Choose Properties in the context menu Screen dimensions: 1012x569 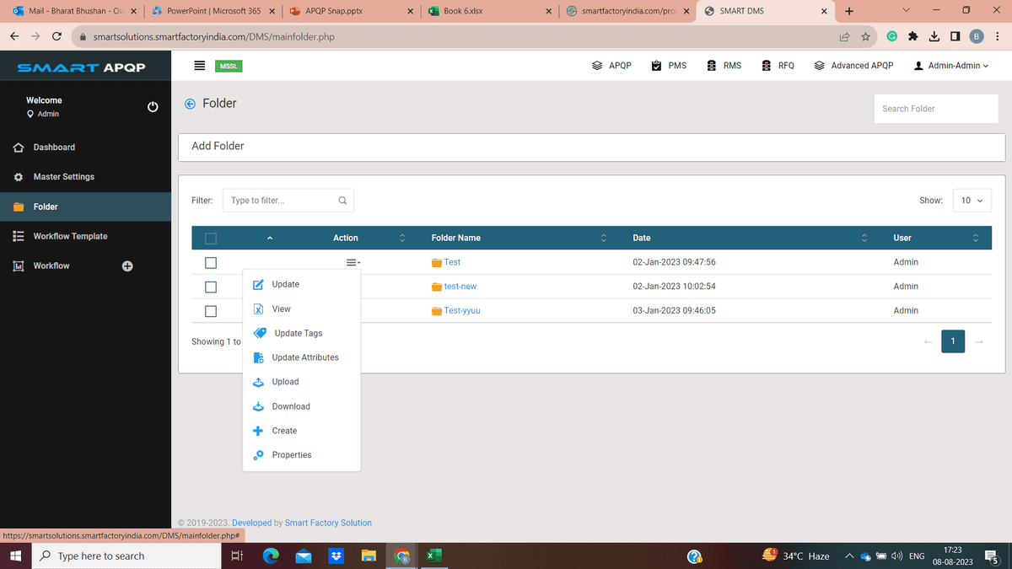coord(290,454)
